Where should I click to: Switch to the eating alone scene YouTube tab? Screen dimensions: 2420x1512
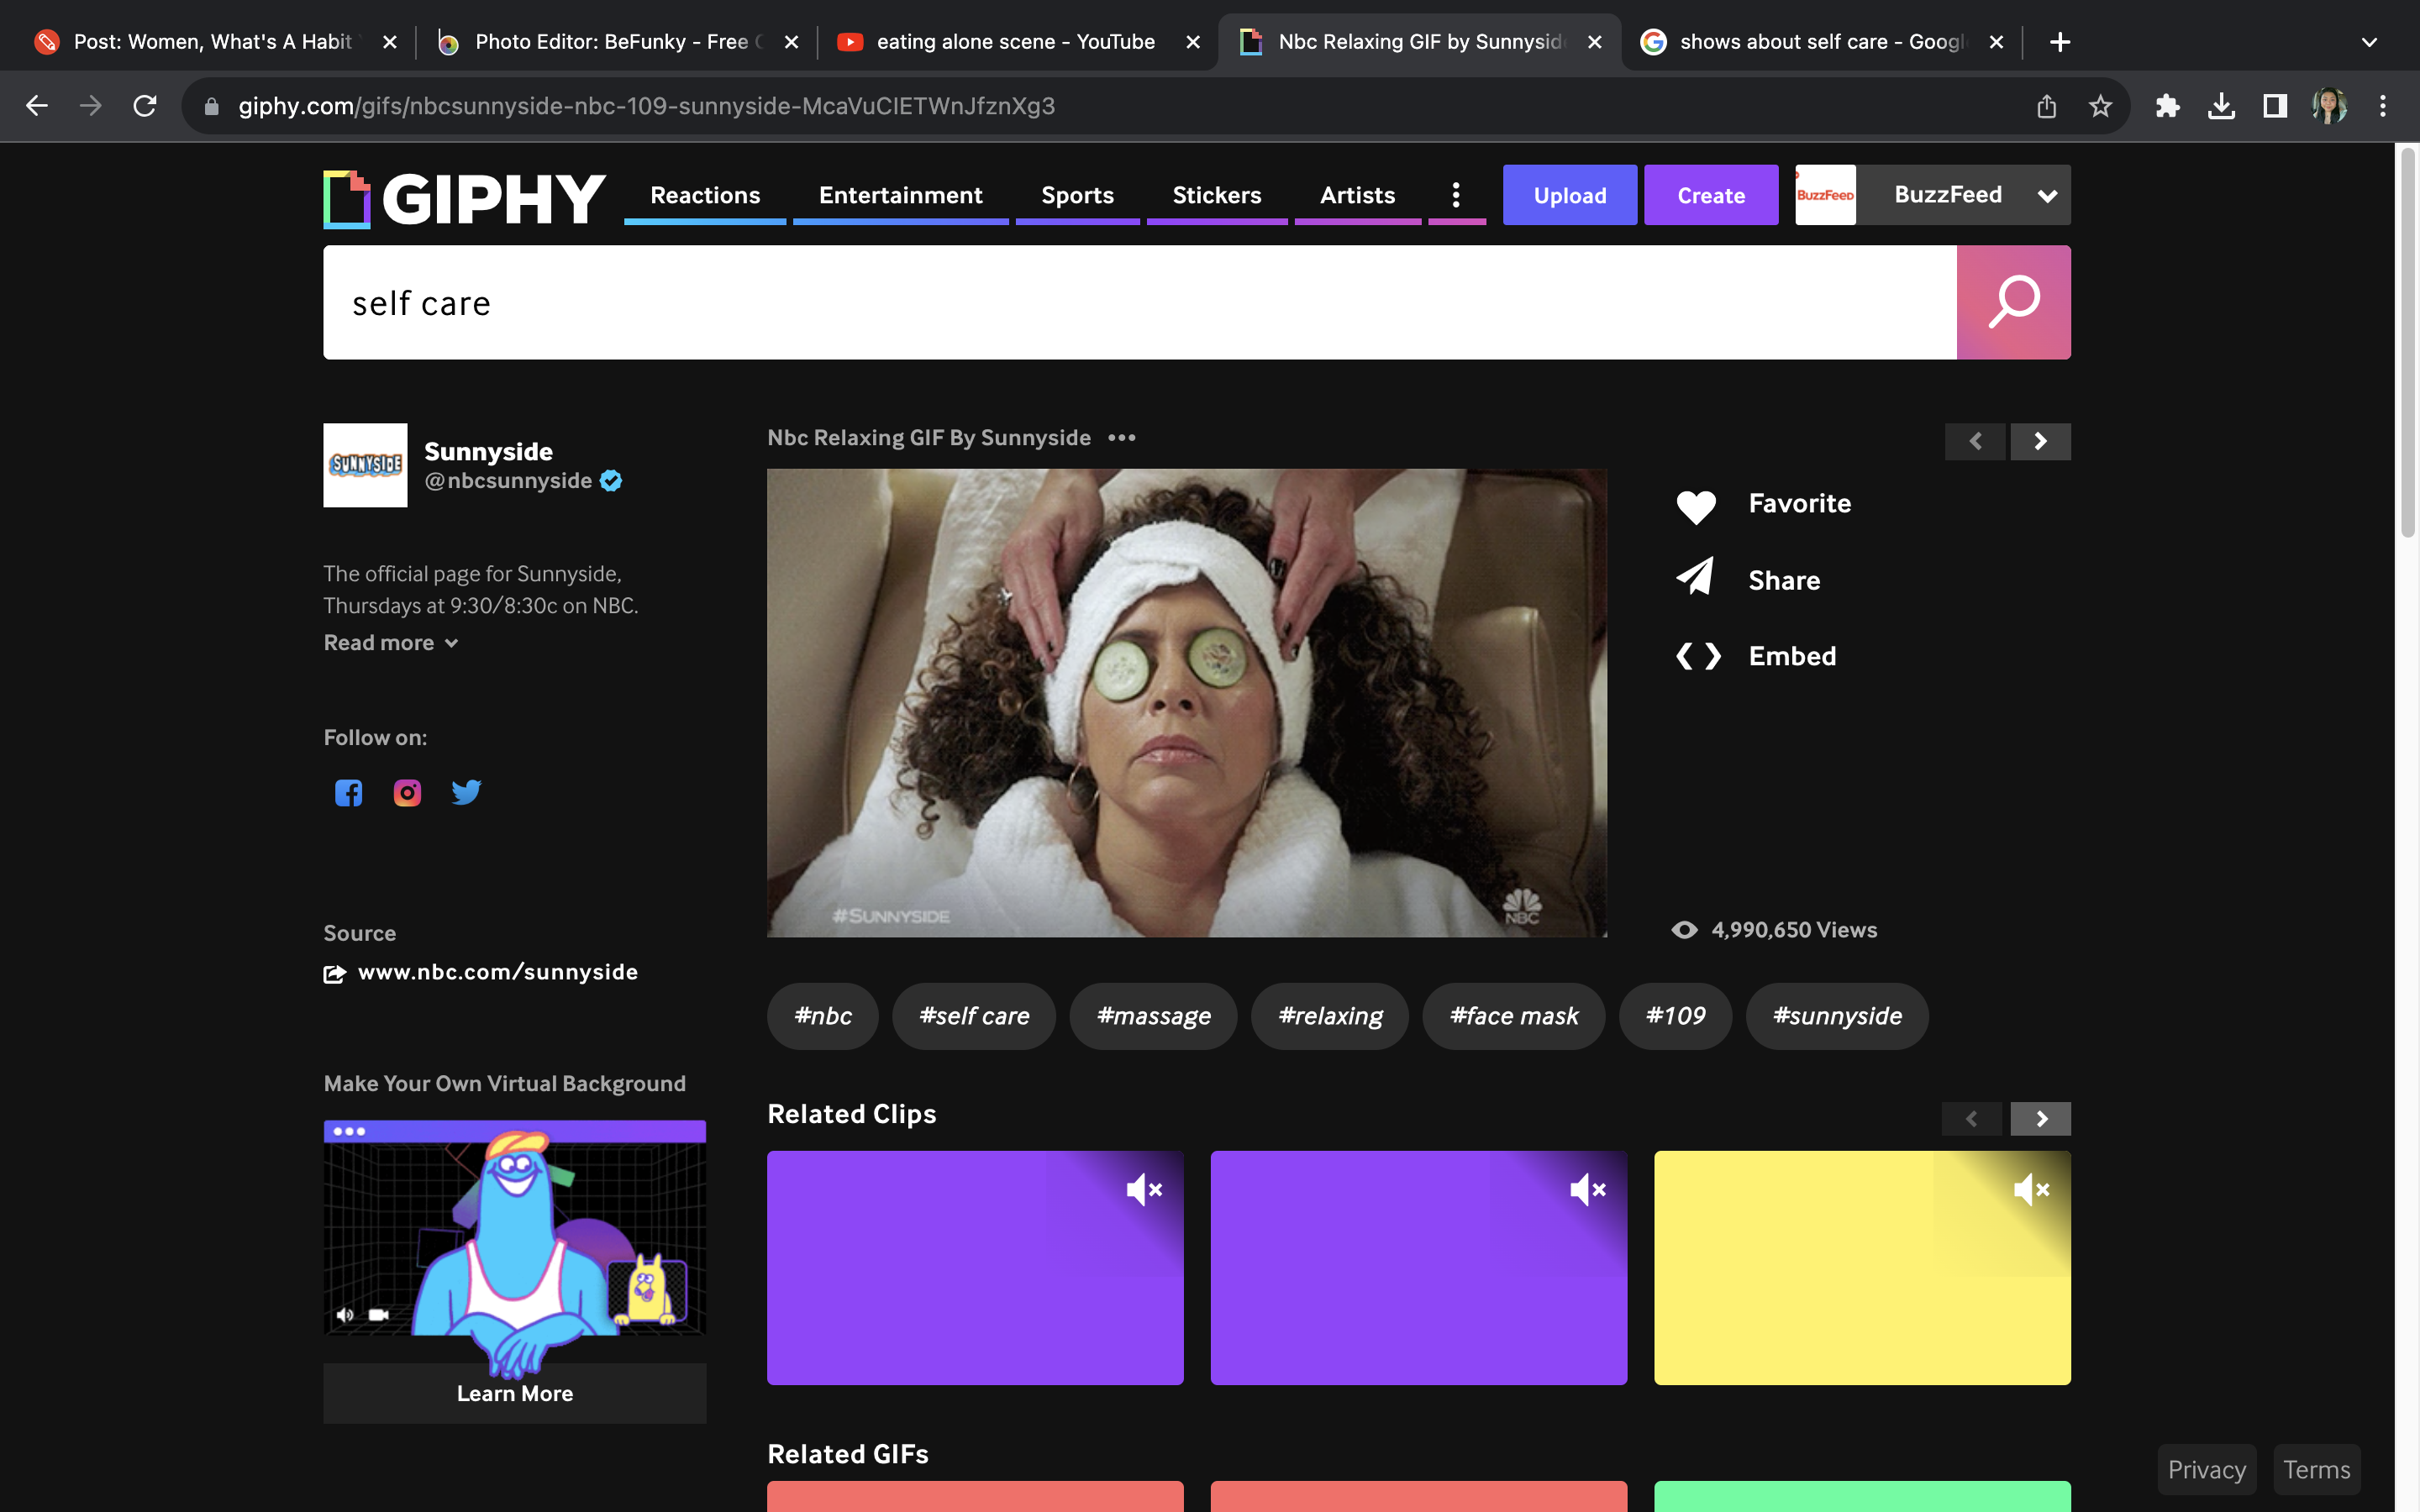click(1014, 42)
